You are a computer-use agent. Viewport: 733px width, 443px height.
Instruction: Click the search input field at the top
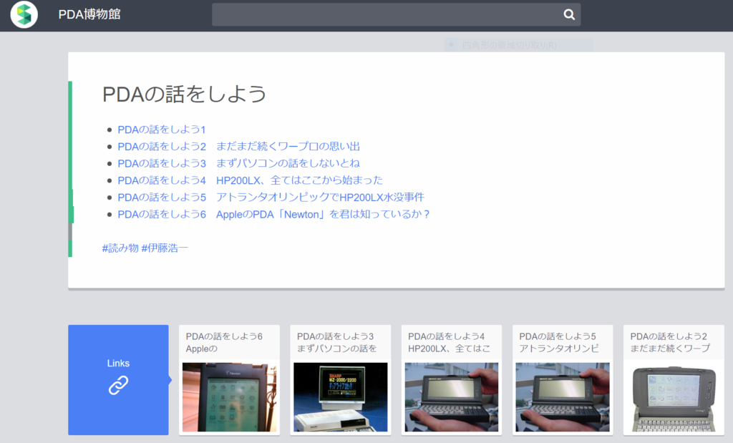click(x=387, y=14)
